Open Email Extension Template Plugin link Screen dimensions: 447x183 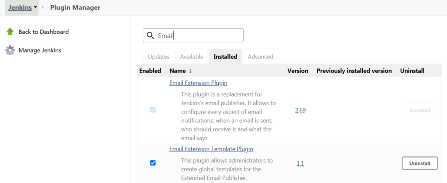[x=211, y=149]
